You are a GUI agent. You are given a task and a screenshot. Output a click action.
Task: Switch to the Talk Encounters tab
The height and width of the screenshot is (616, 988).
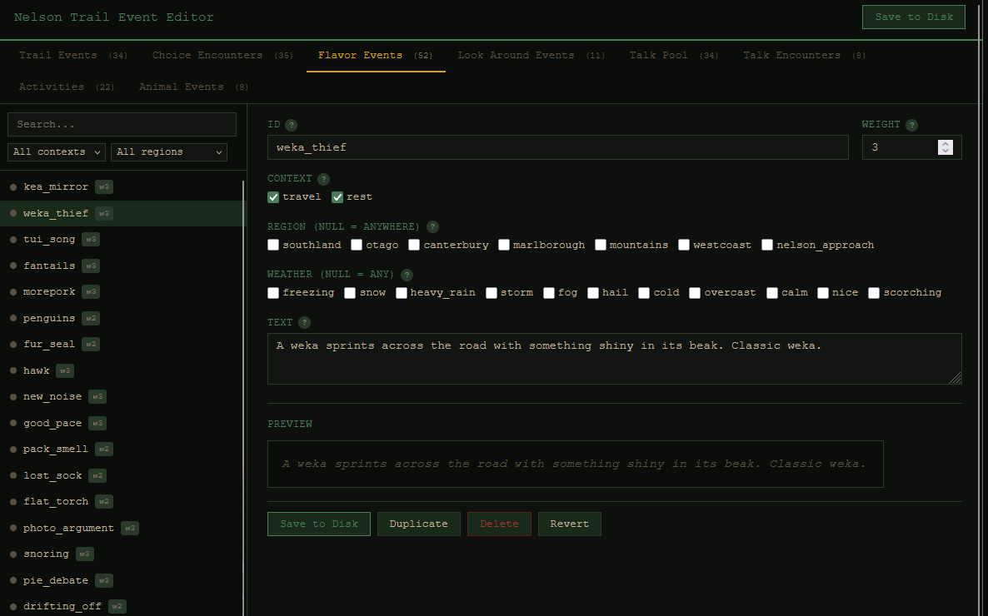804,56
